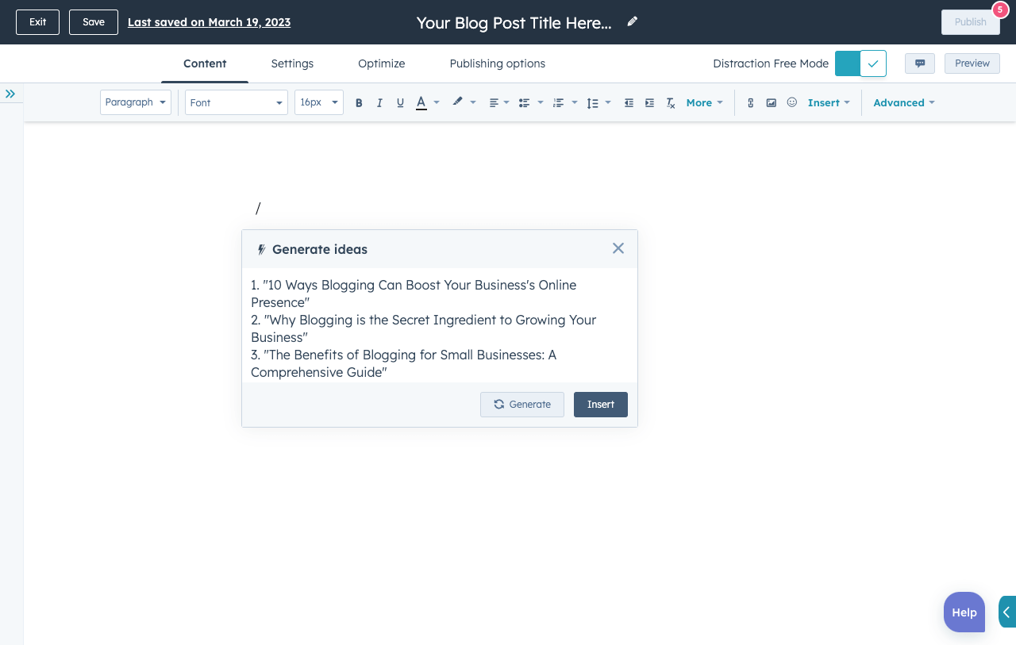
Task: Insert an image into the post
Action: [x=771, y=102]
